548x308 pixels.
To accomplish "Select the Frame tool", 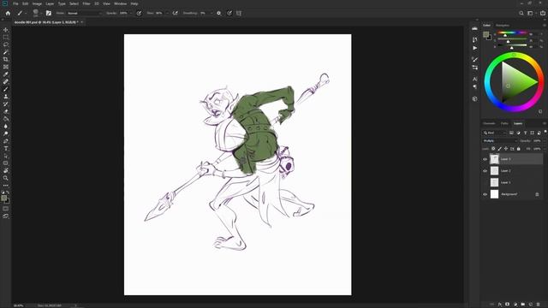I will click(6, 67).
